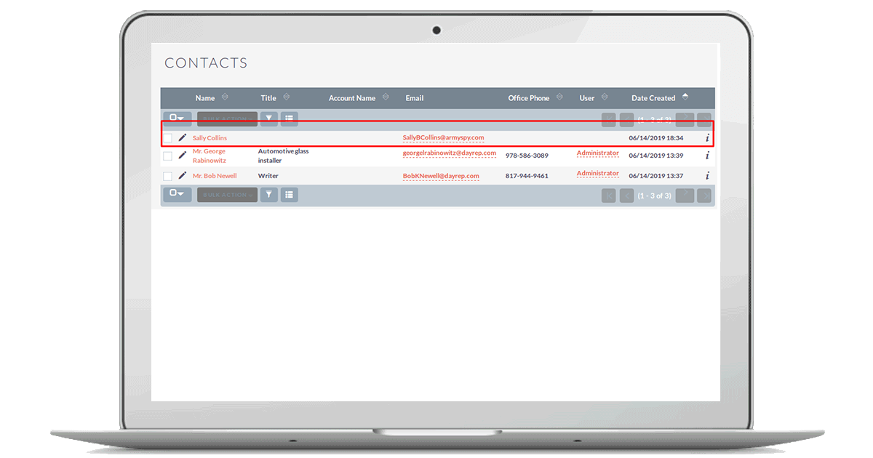Open the select-all dropdown in bottom toolbar
This screenshot has width=873, height=458.
177,194
